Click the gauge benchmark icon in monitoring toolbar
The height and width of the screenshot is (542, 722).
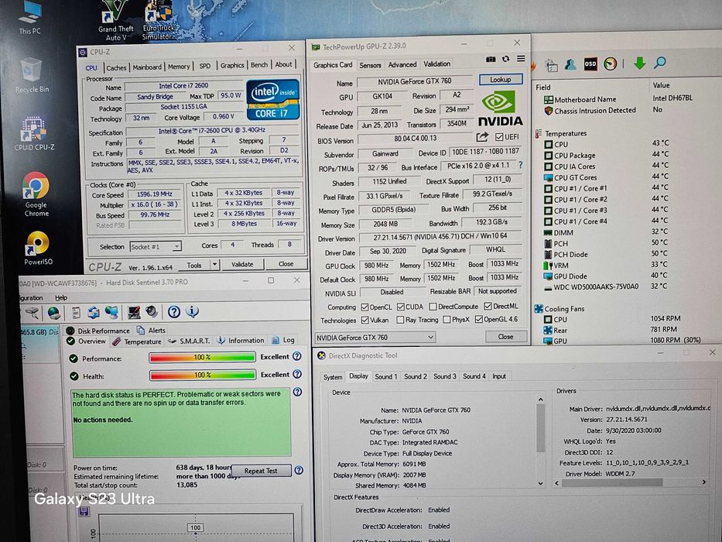click(610, 63)
